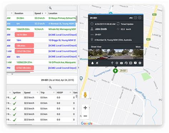Click the location pin icon by the address
169x133 pixels.
click(x=92, y=40)
